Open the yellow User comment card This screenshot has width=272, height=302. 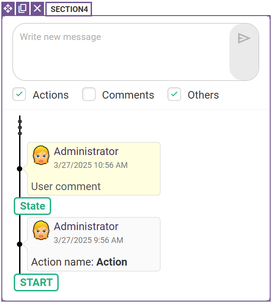point(94,169)
